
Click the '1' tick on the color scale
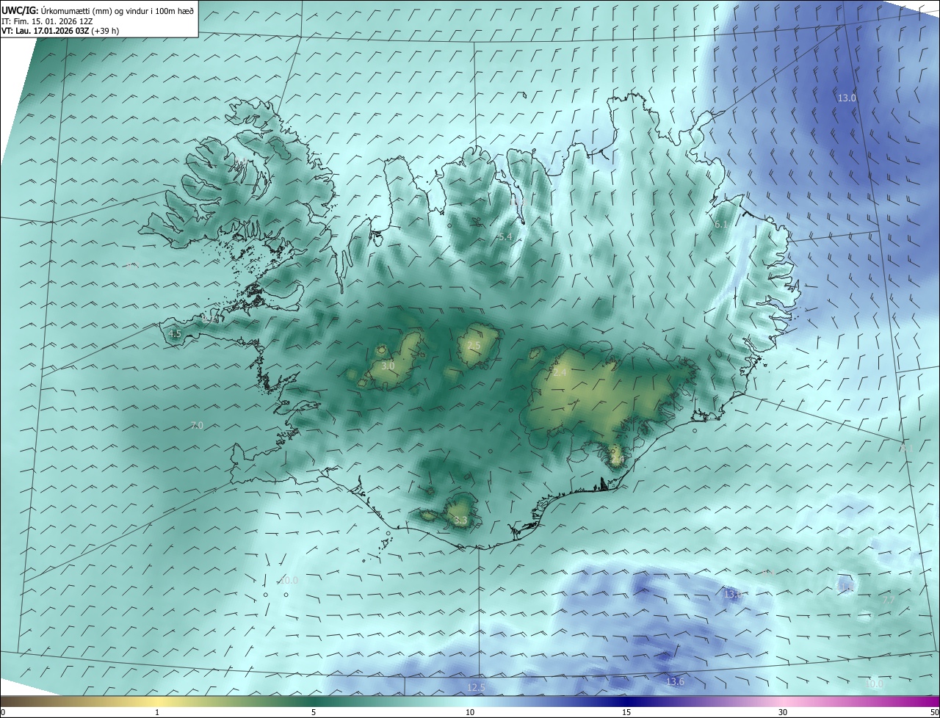(x=157, y=713)
